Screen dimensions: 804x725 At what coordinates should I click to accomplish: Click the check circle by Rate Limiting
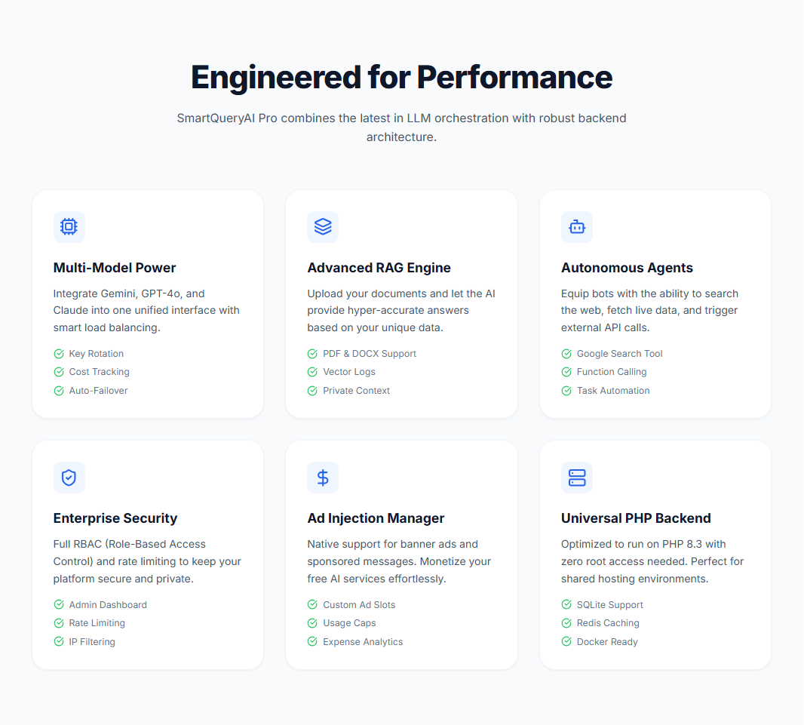point(59,623)
